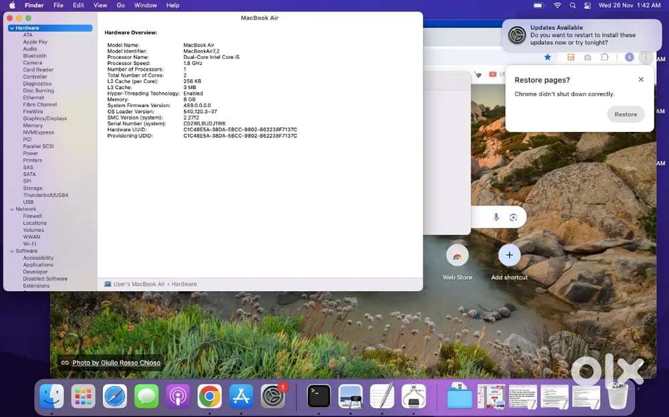
Task: Open the Chrome profile avatar
Action: click(x=629, y=58)
